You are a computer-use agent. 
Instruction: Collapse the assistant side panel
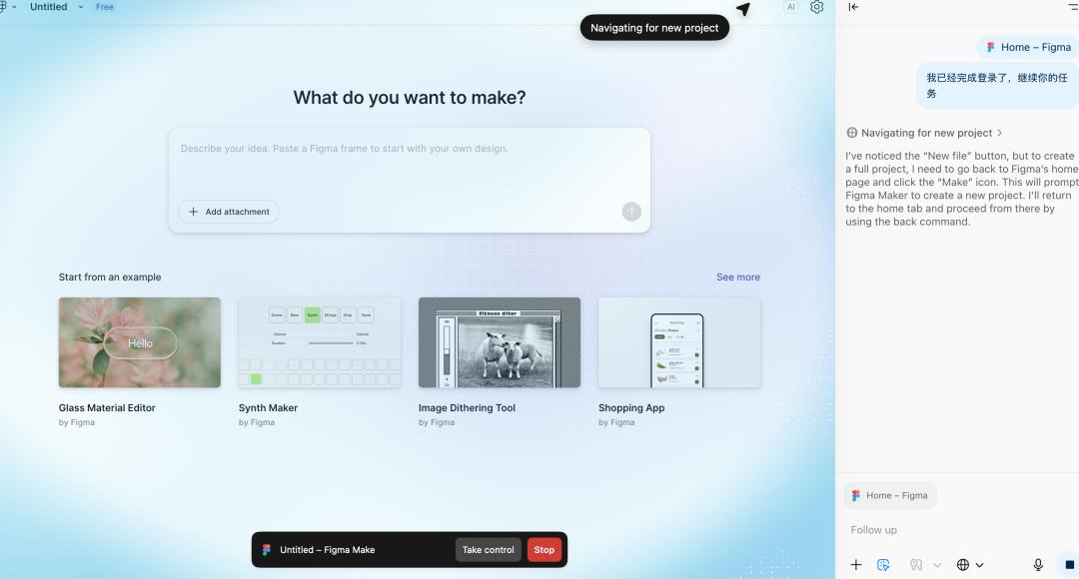click(853, 7)
